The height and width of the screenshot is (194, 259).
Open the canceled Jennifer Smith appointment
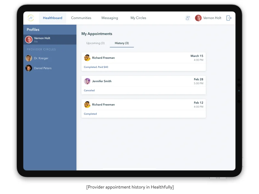[143, 85]
